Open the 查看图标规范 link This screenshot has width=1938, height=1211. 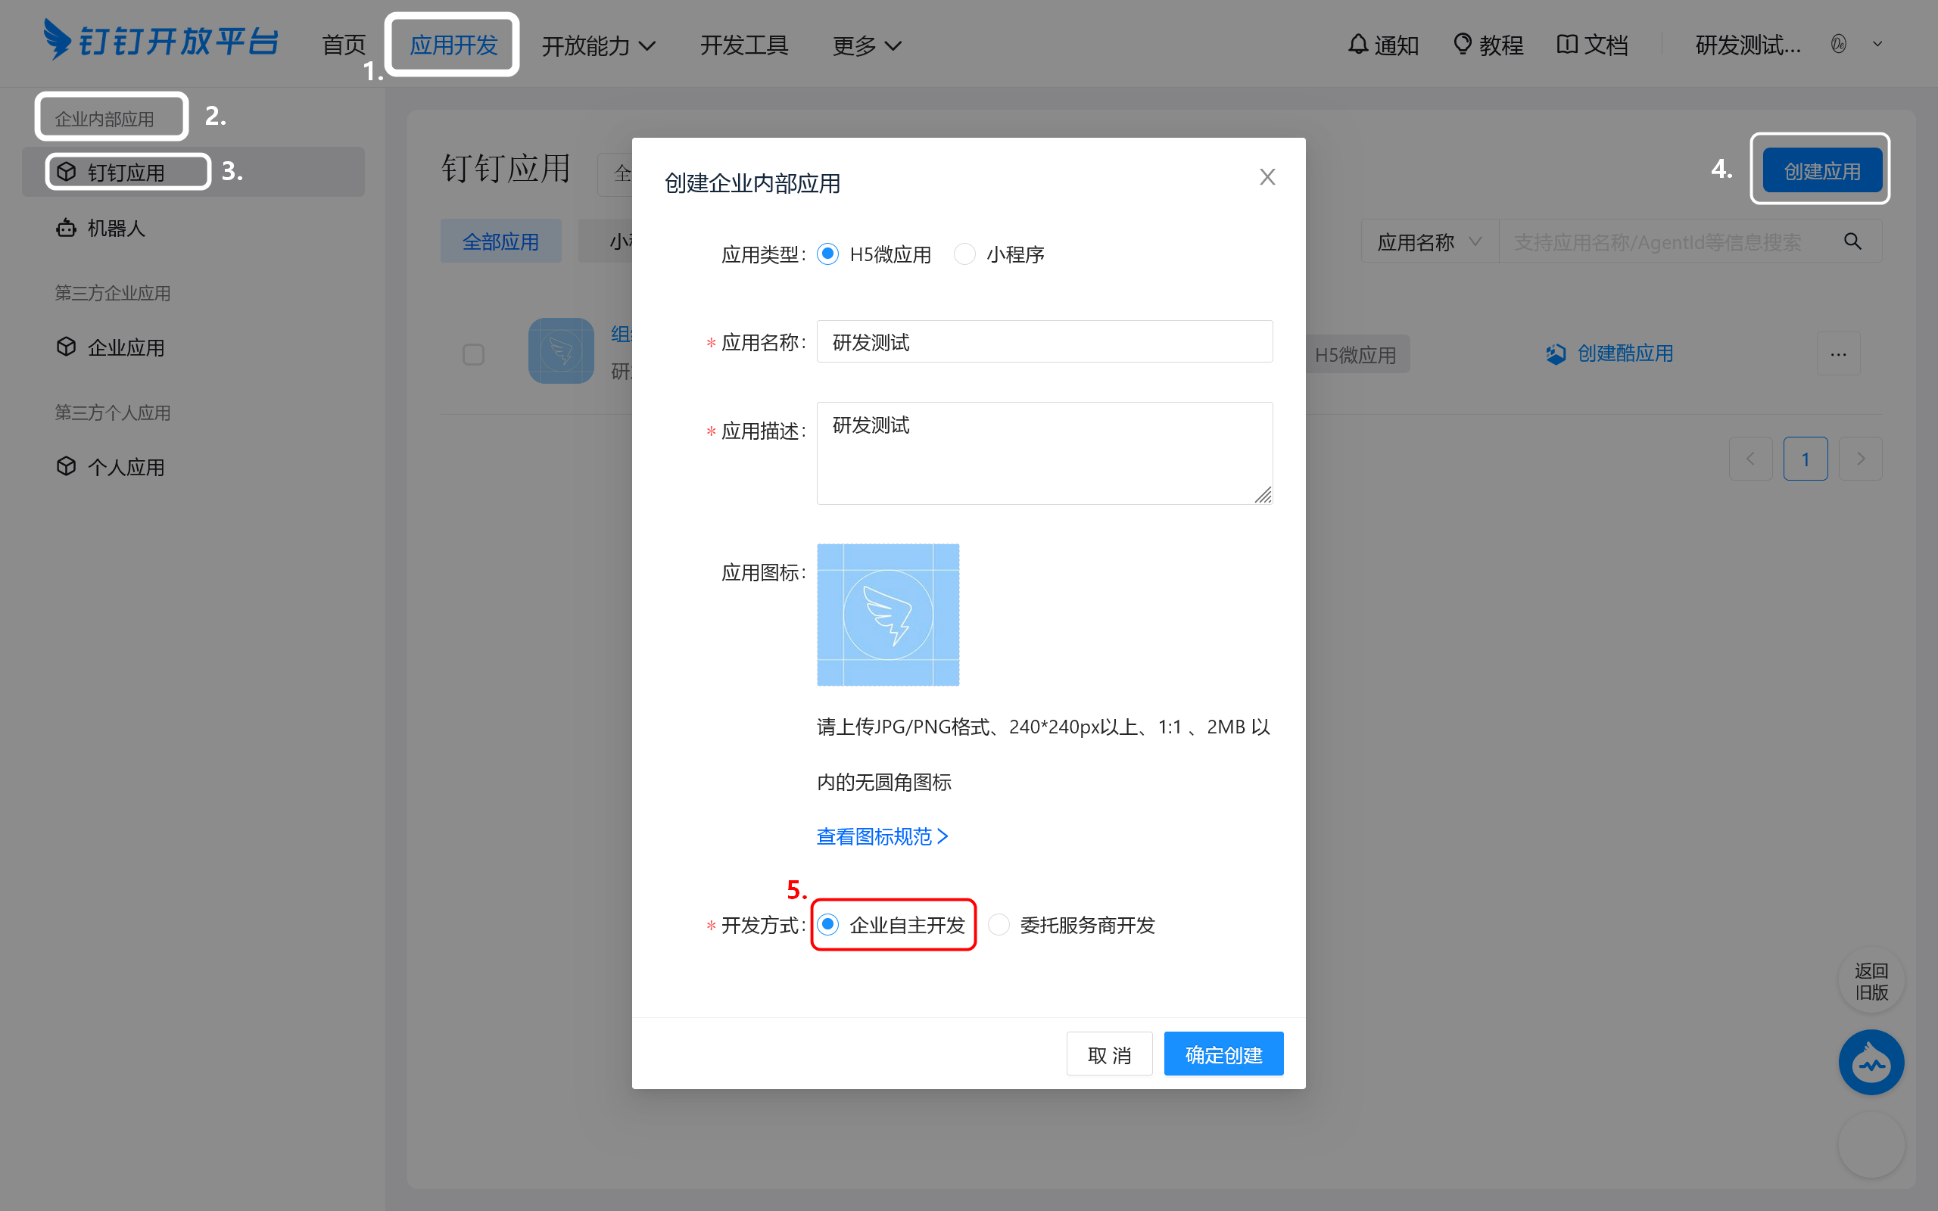click(x=882, y=836)
